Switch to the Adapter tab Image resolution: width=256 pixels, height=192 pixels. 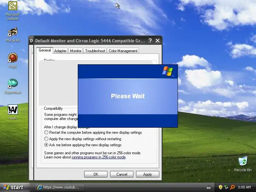tap(60, 51)
